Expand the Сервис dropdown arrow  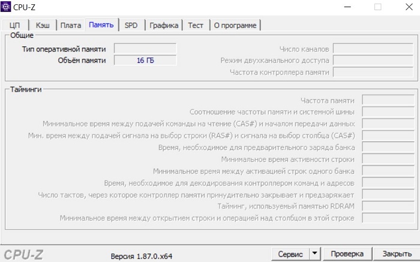pos(315,253)
